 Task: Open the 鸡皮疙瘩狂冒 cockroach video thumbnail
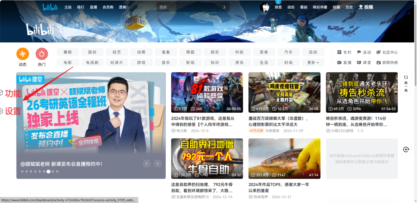[284, 92]
